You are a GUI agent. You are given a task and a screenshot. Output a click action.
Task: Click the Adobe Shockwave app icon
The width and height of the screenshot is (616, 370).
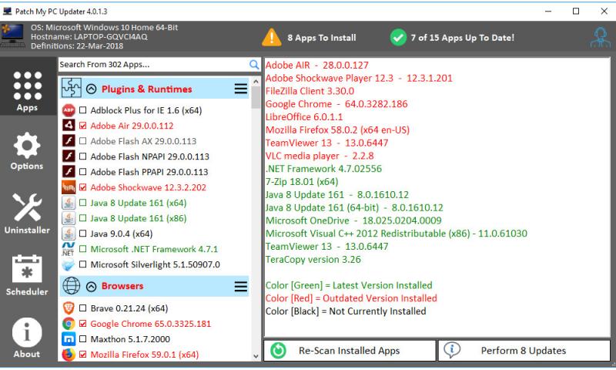(x=69, y=187)
